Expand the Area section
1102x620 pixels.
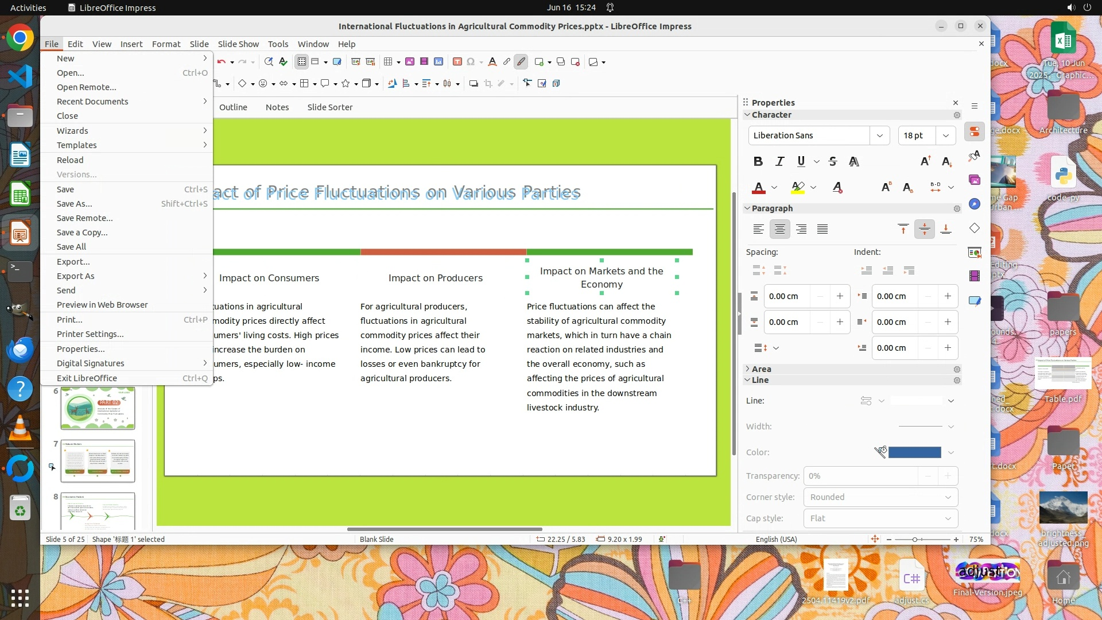pos(761,369)
